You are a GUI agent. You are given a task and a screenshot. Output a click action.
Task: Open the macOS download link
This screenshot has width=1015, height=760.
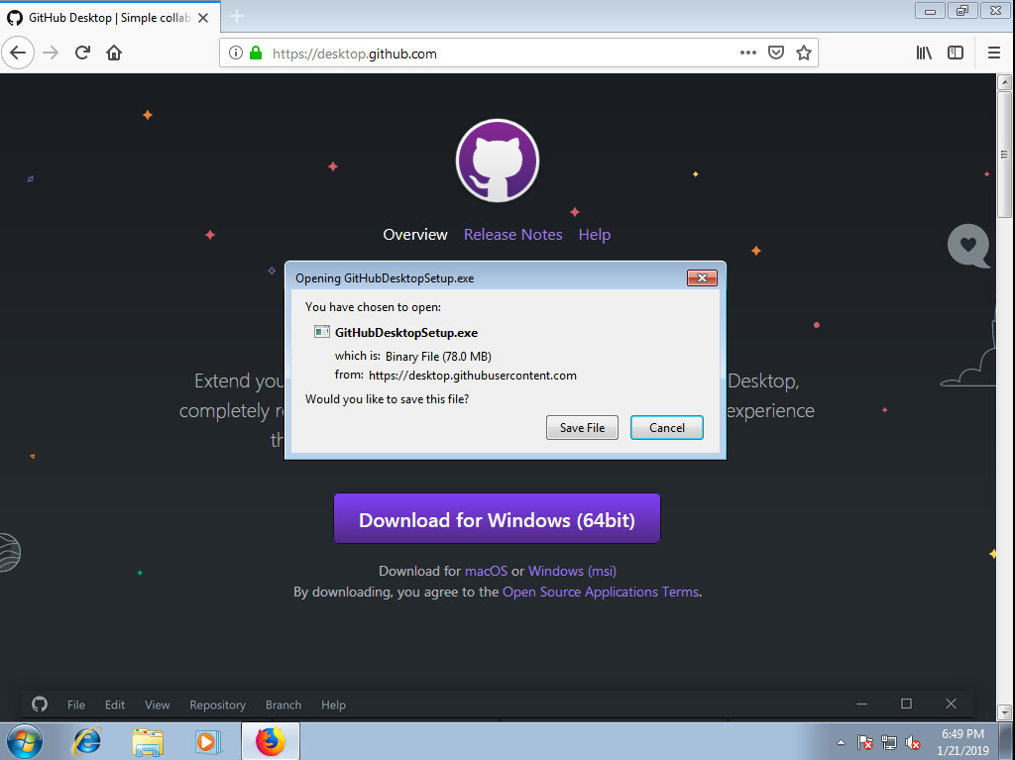pyautogui.click(x=486, y=571)
